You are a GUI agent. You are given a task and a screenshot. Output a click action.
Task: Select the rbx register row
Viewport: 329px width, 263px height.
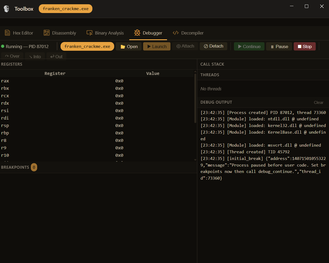[97, 88]
